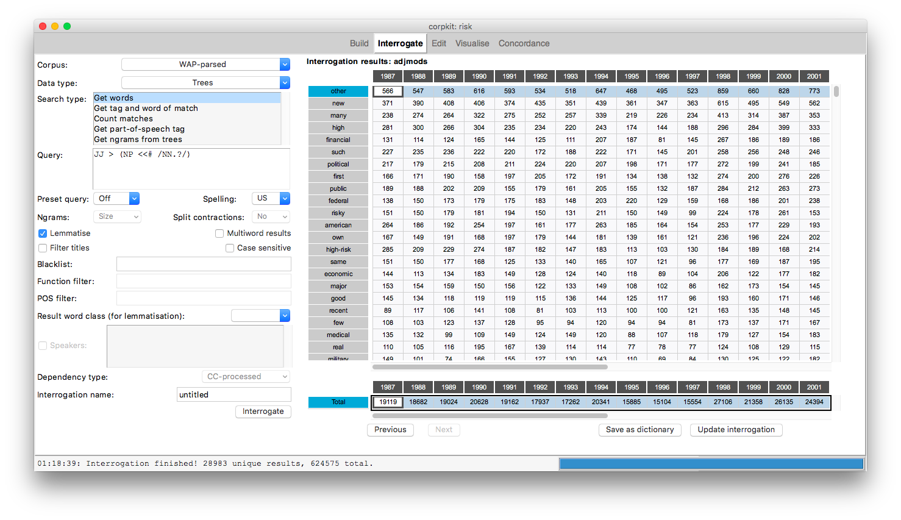Image resolution: width=901 pixels, height=520 pixels.
Task: Click Save as dictionary button
Action: 639,430
